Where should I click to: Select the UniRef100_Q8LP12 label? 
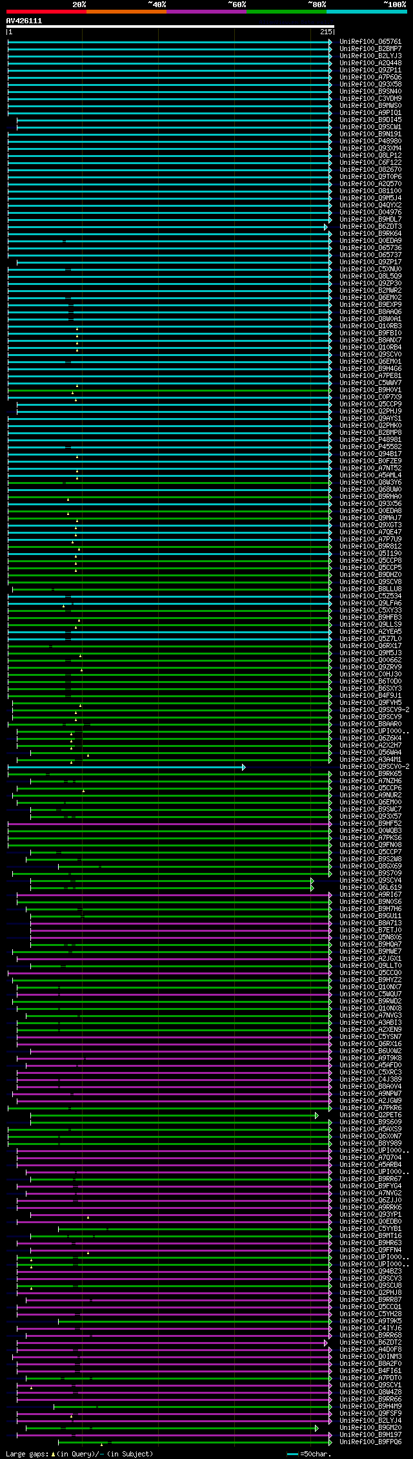point(370,155)
